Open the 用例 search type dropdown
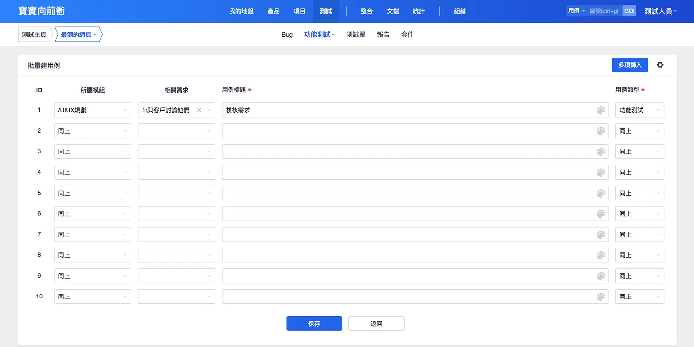The image size is (694, 347). click(x=577, y=11)
